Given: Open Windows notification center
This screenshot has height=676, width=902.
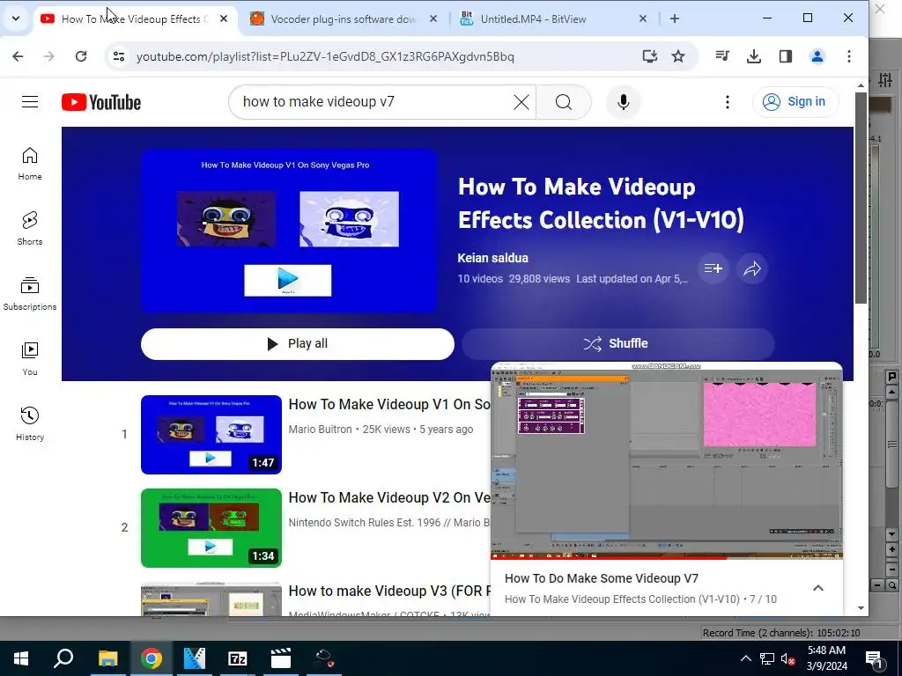Looking at the screenshot, I should (x=874, y=658).
